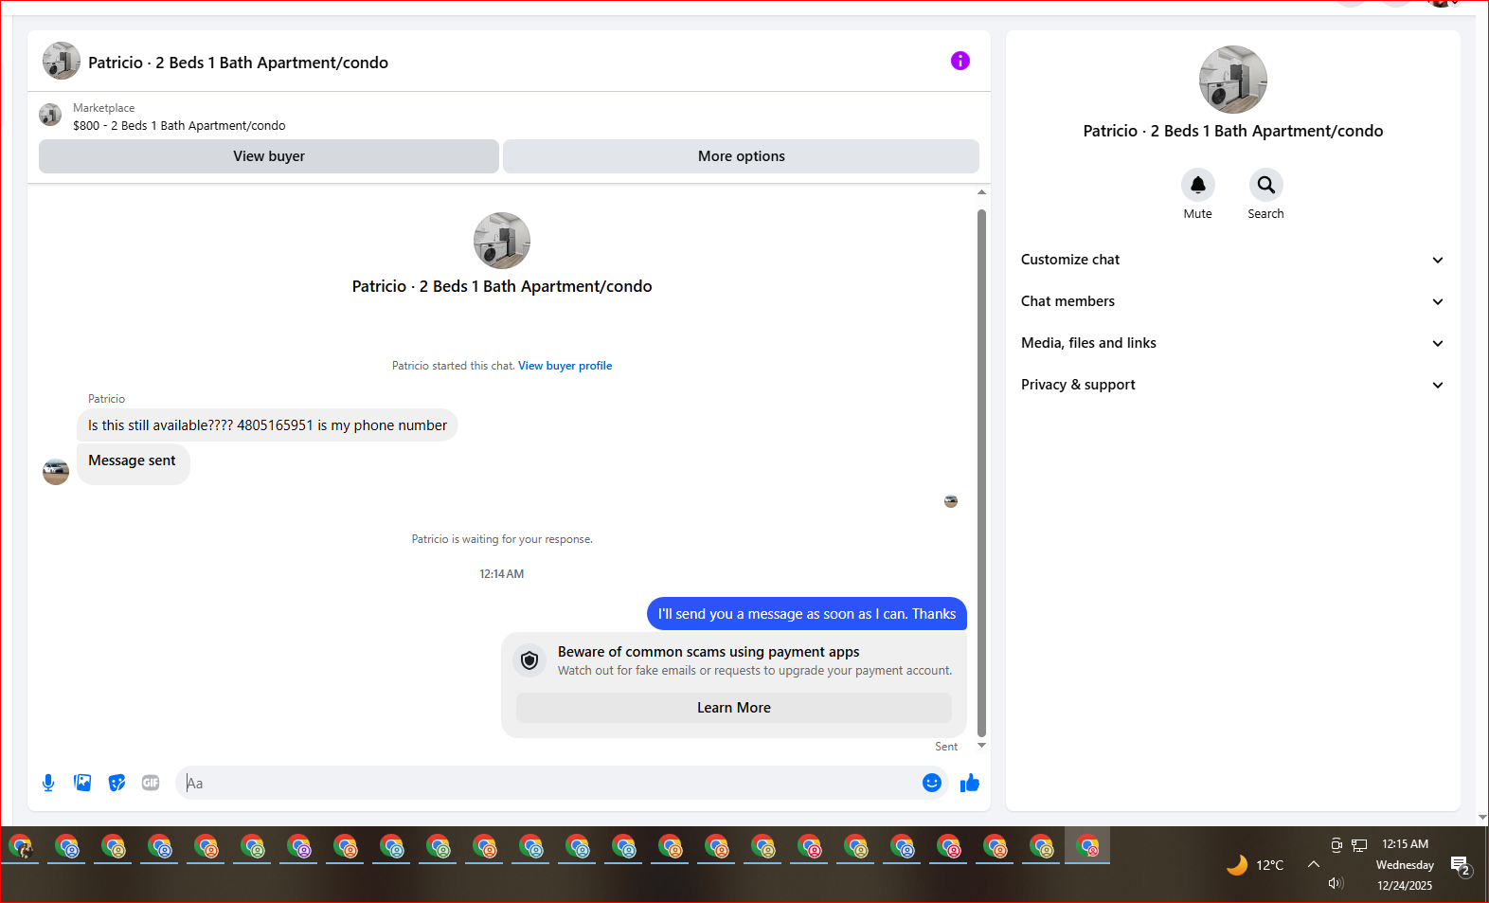Attach a photo using the image icon
Viewport: 1489px width, 903px height.
(82, 783)
